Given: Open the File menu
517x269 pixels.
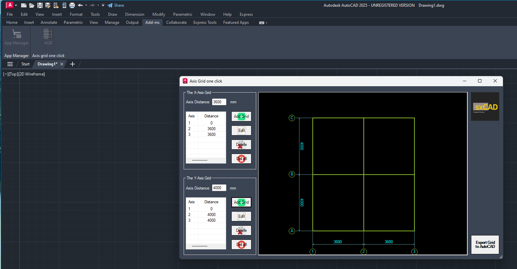Looking at the screenshot, I should click(10, 14).
